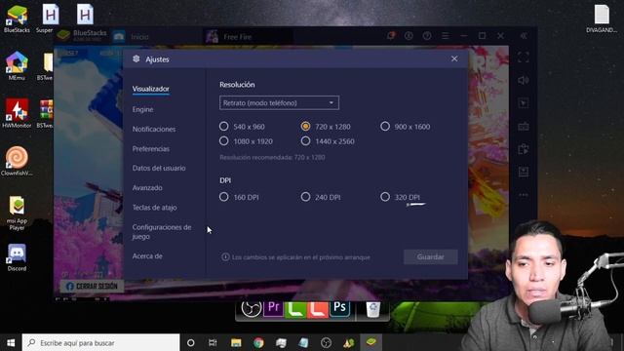Open the OBS icon in dock
Image resolution: width=624 pixels, height=351 pixels.
(x=252, y=308)
